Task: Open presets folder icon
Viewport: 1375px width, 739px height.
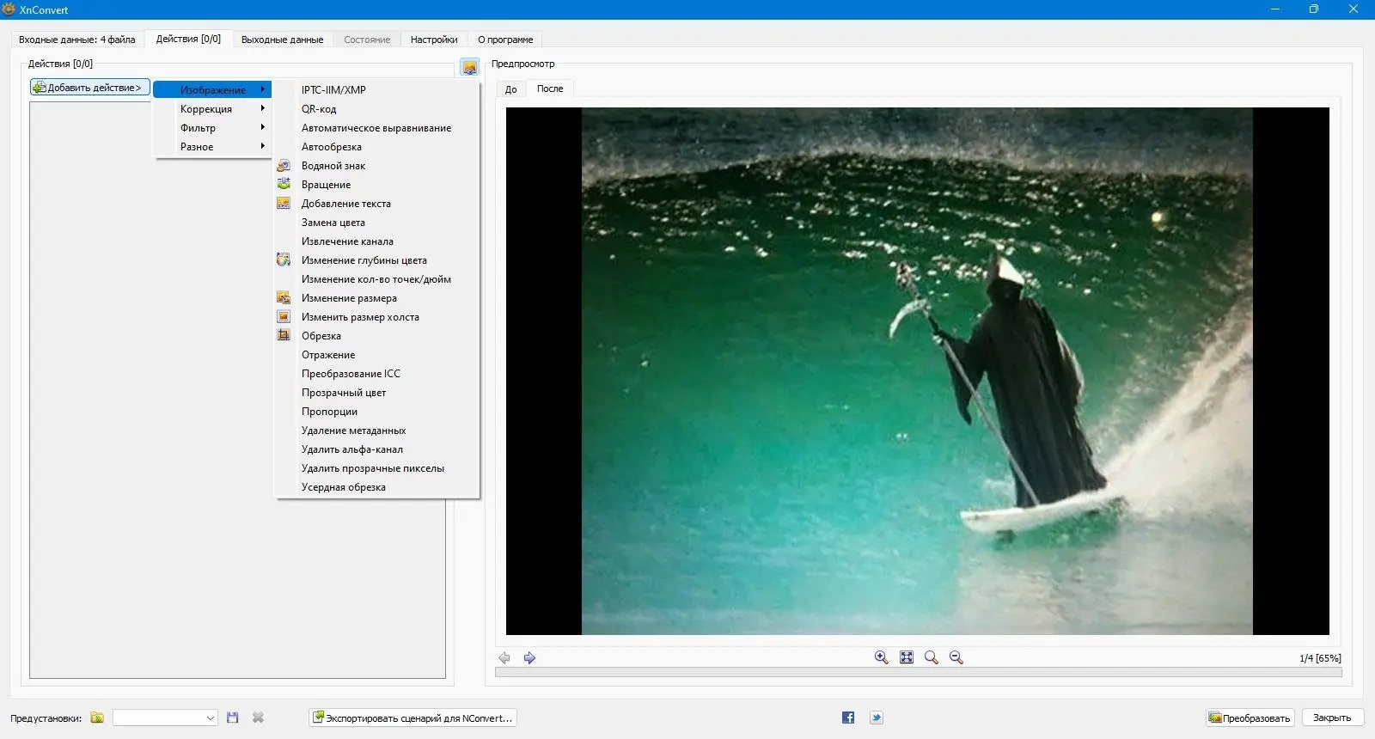Action: (x=97, y=718)
